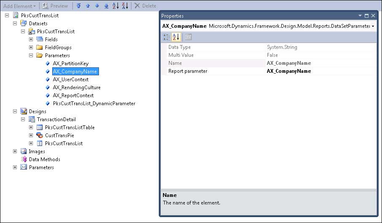382x223 pixels.
Task: Collapse the dataset Parameters folder
Action: (31, 56)
